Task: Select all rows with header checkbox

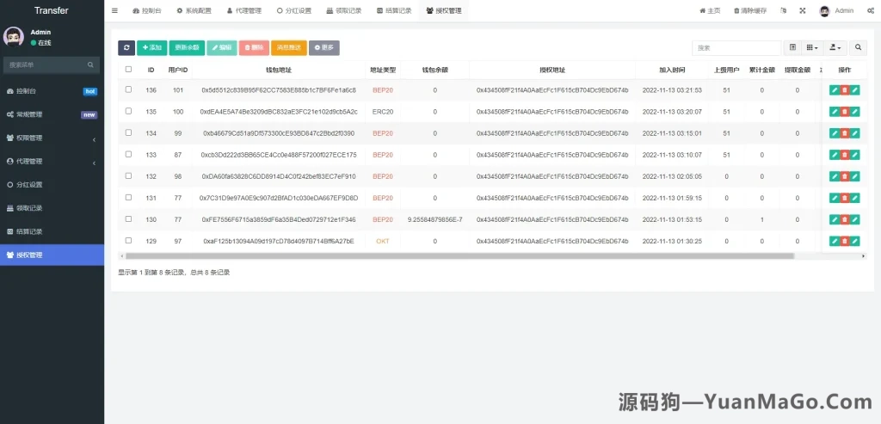Action: 129,70
